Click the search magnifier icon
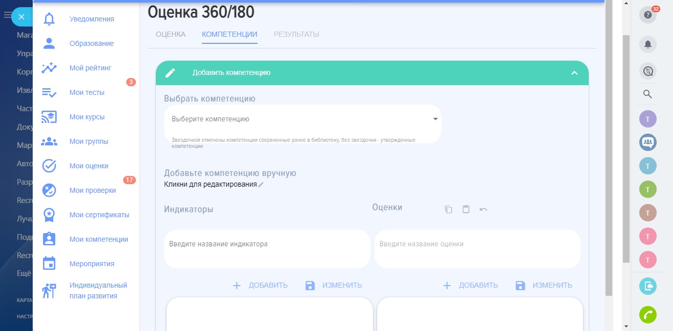The image size is (673, 331). 647,94
